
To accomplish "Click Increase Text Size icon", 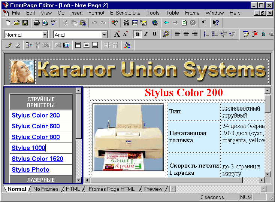I will coord(117,34).
